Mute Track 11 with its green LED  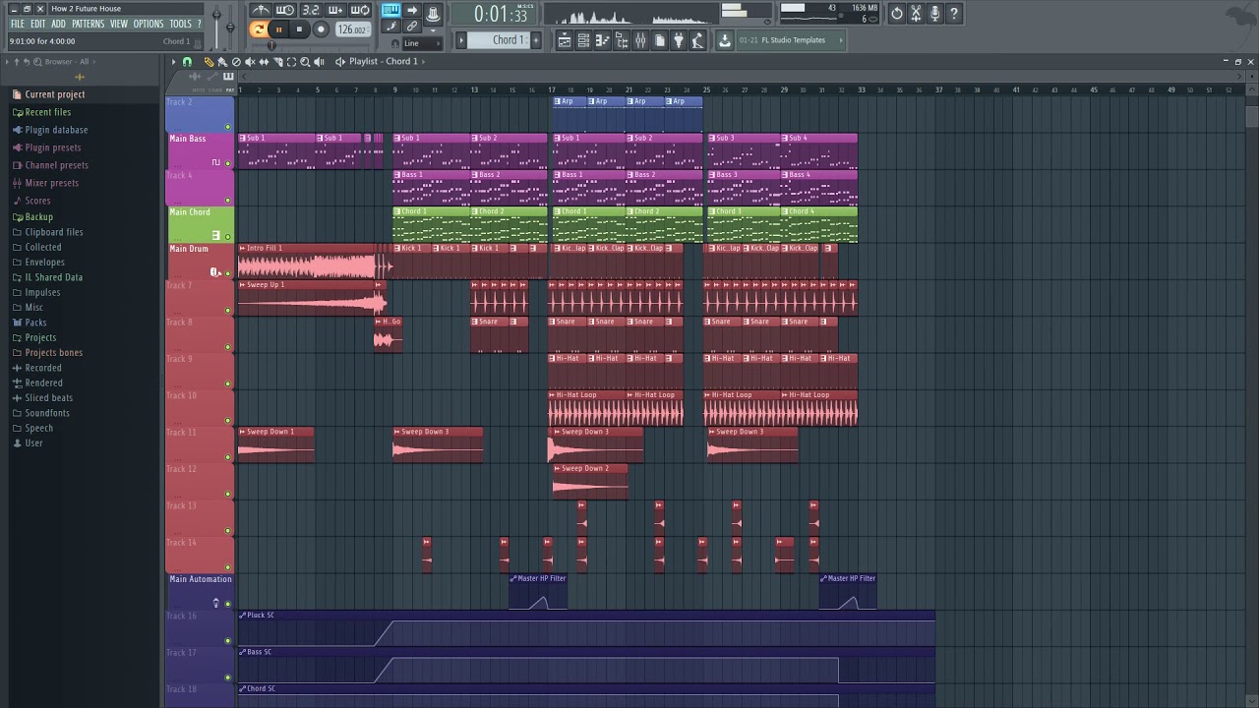(228, 456)
